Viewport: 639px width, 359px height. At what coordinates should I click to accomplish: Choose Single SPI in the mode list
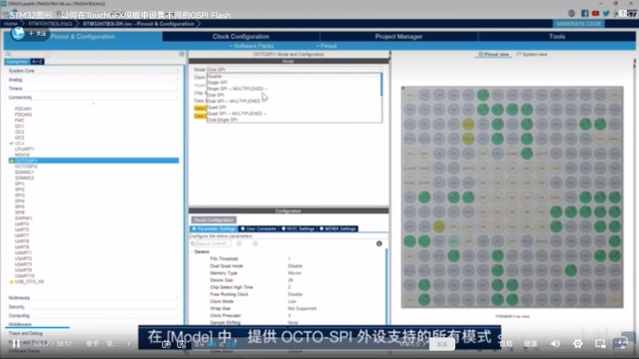(294, 82)
